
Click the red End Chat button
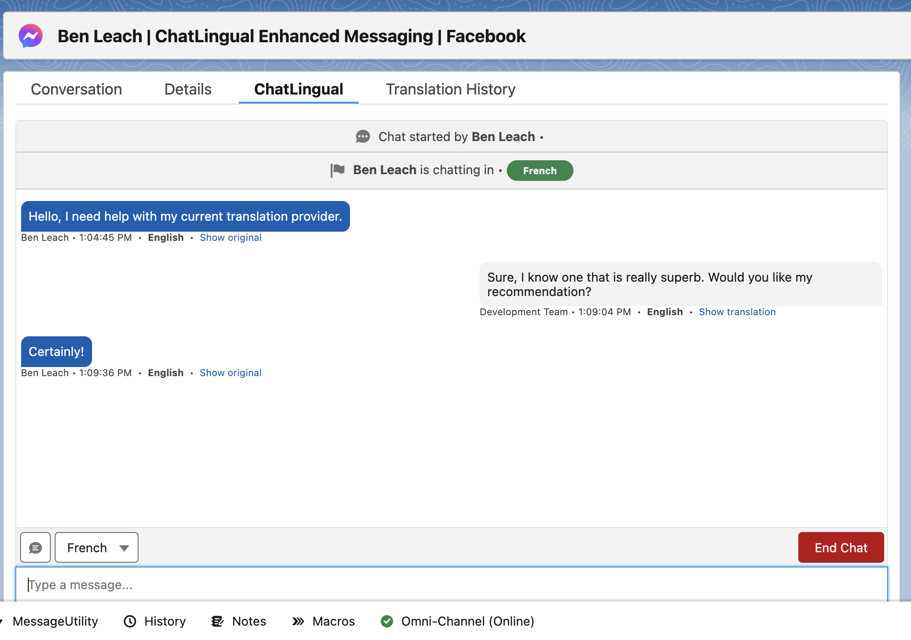pos(841,547)
